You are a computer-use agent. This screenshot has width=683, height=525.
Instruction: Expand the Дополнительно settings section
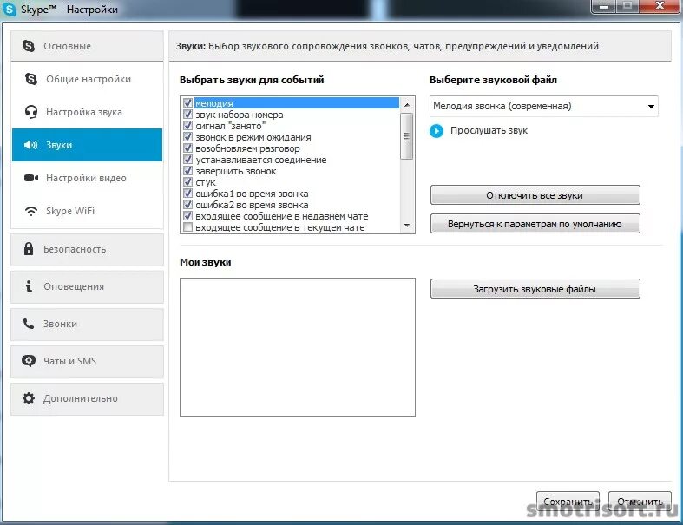[87, 398]
